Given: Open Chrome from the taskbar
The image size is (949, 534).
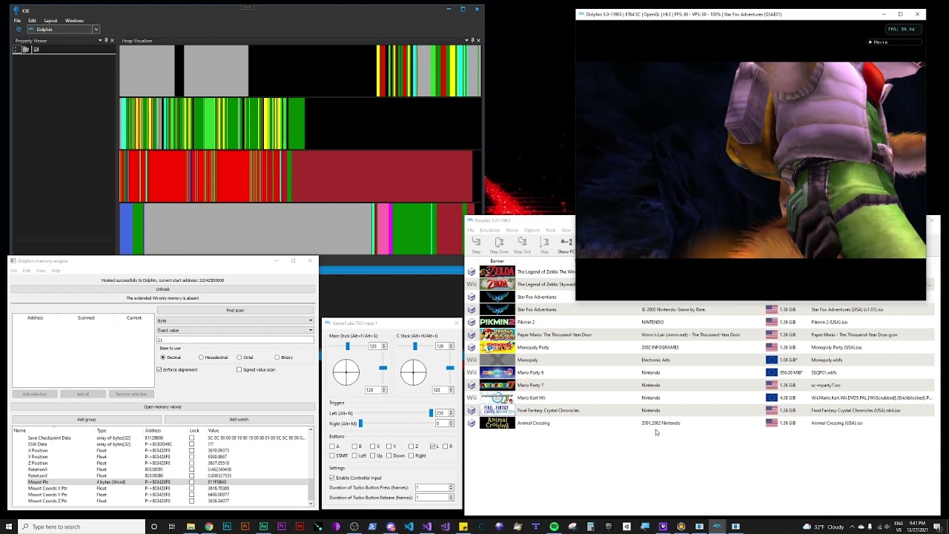Looking at the screenshot, I should pyautogui.click(x=209, y=527).
